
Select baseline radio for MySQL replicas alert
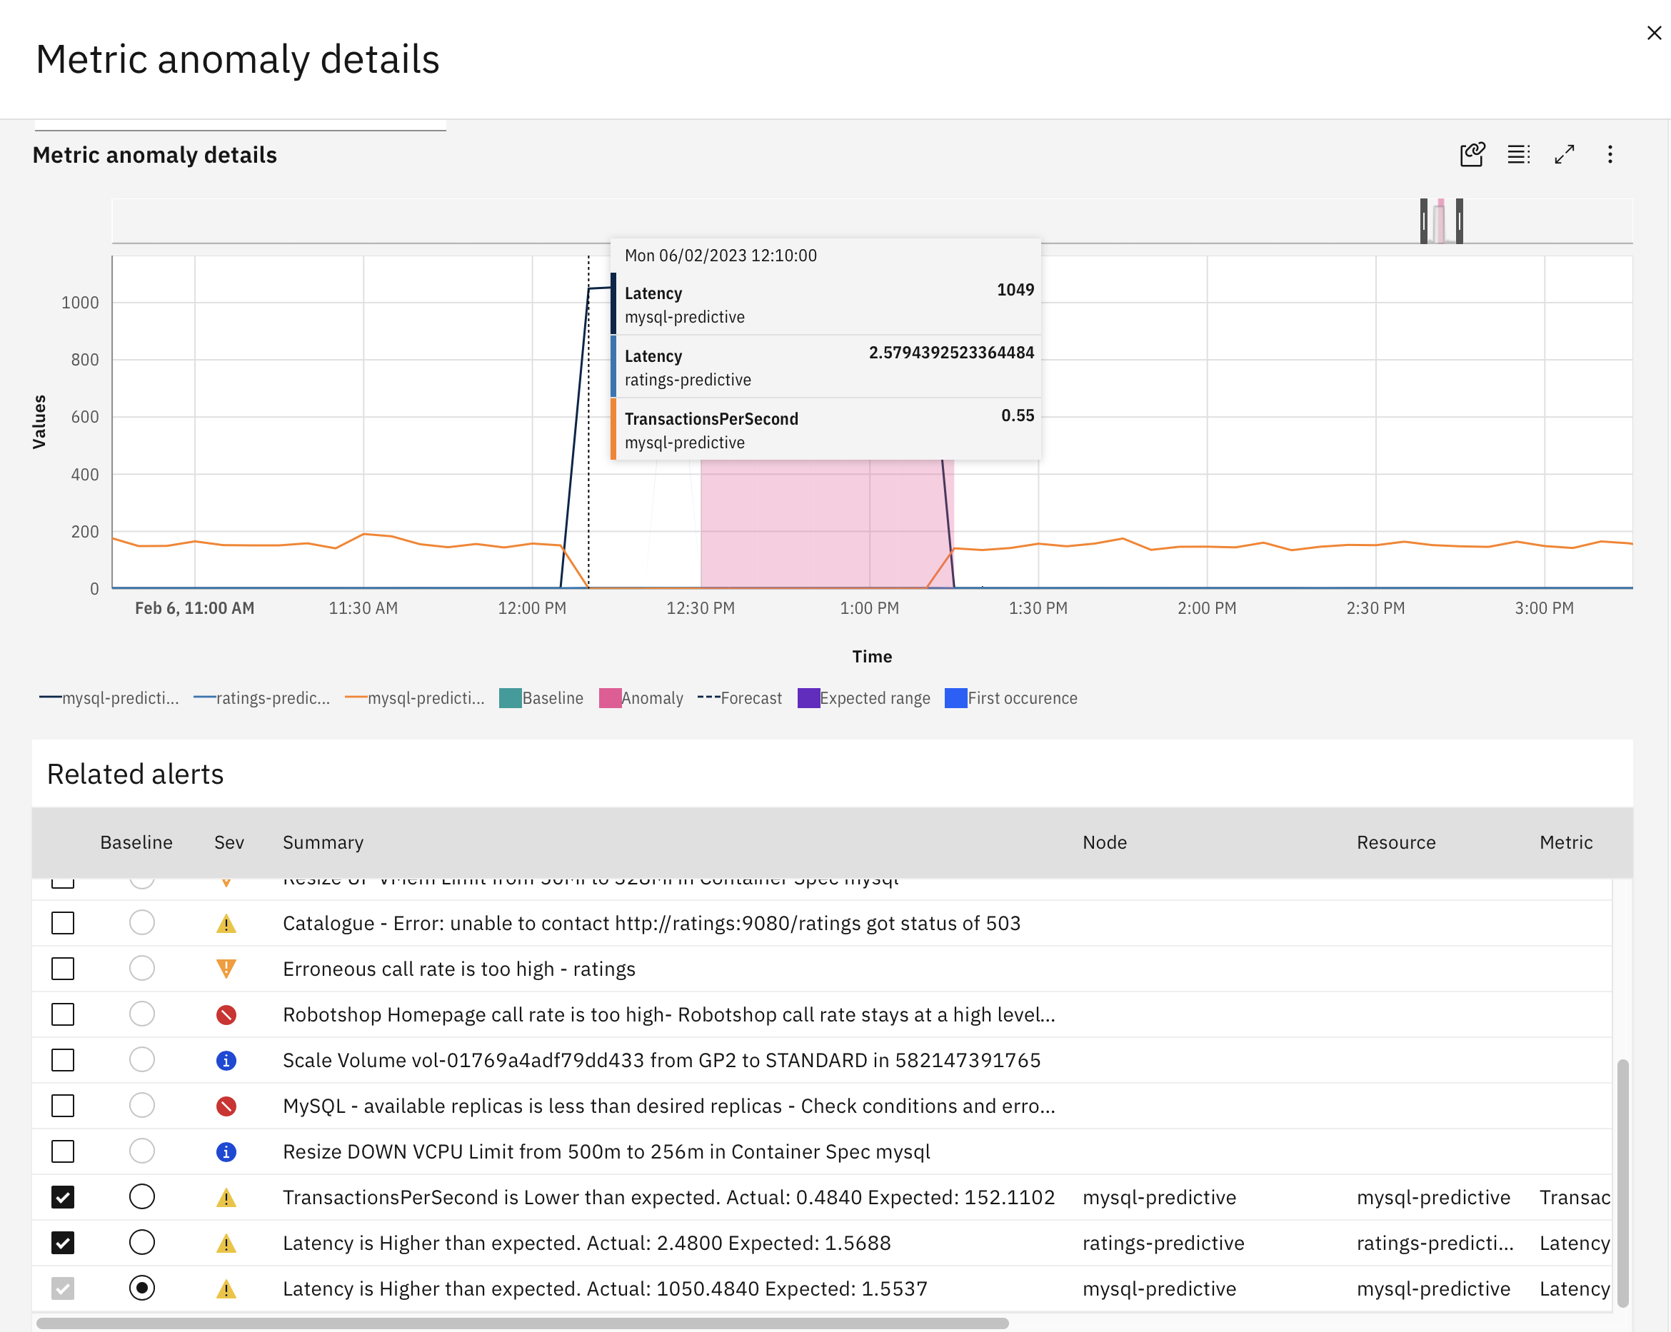point(142,1105)
